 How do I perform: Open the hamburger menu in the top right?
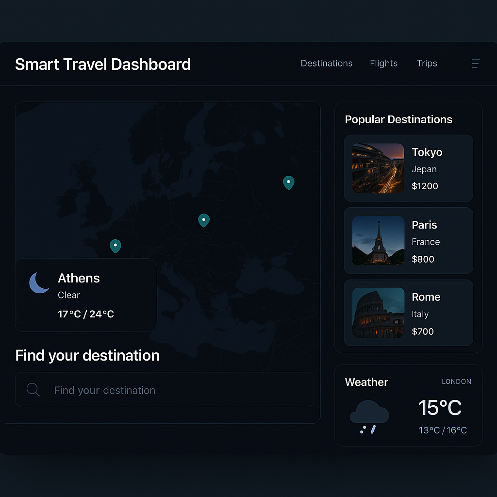[x=475, y=64]
